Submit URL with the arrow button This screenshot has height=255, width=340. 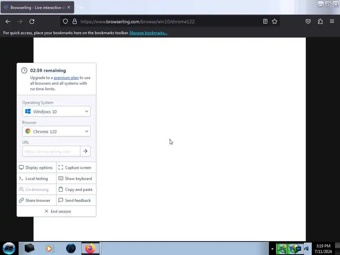(x=85, y=151)
